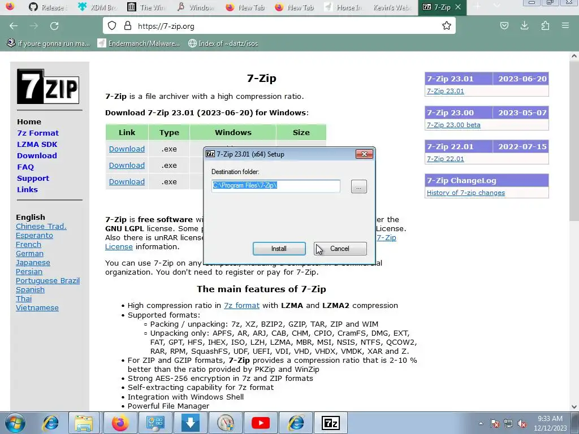Open Action Center flag tray icon
This screenshot has height=434, width=579.
click(x=494, y=424)
